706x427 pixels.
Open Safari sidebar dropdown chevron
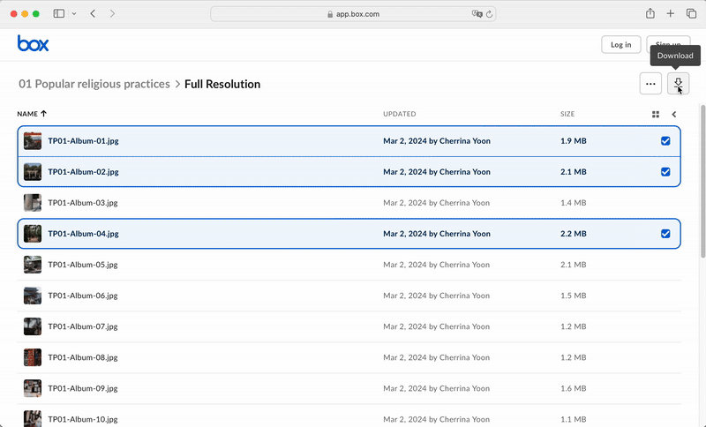[73, 13]
